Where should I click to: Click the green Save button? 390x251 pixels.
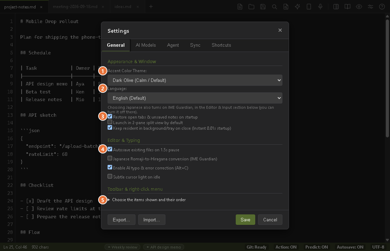pyautogui.click(x=245, y=220)
